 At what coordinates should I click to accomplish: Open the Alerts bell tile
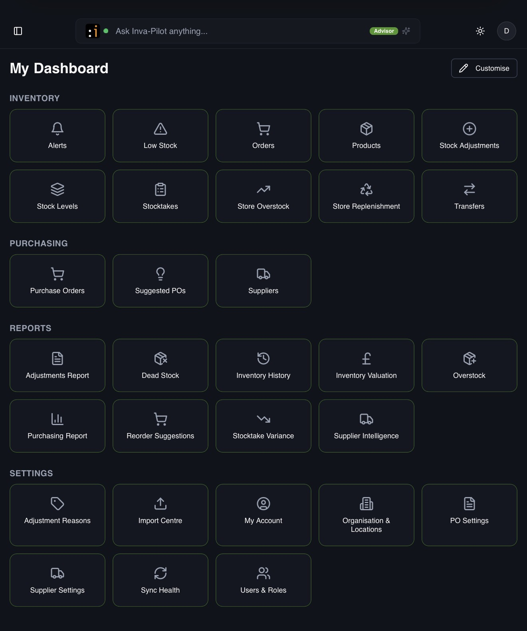(x=57, y=136)
